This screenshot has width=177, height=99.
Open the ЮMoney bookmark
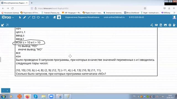point(166,13)
